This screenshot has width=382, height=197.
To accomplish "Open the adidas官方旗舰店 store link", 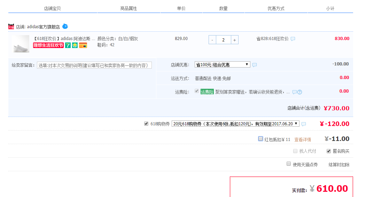I will click(43, 27).
